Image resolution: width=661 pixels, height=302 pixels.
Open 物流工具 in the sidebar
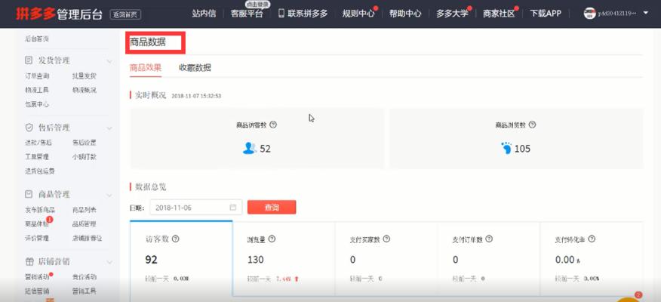37,90
